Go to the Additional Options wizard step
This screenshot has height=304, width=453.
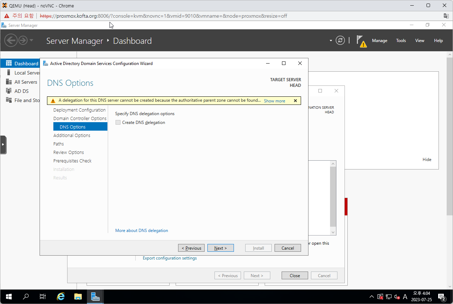[x=72, y=136]
